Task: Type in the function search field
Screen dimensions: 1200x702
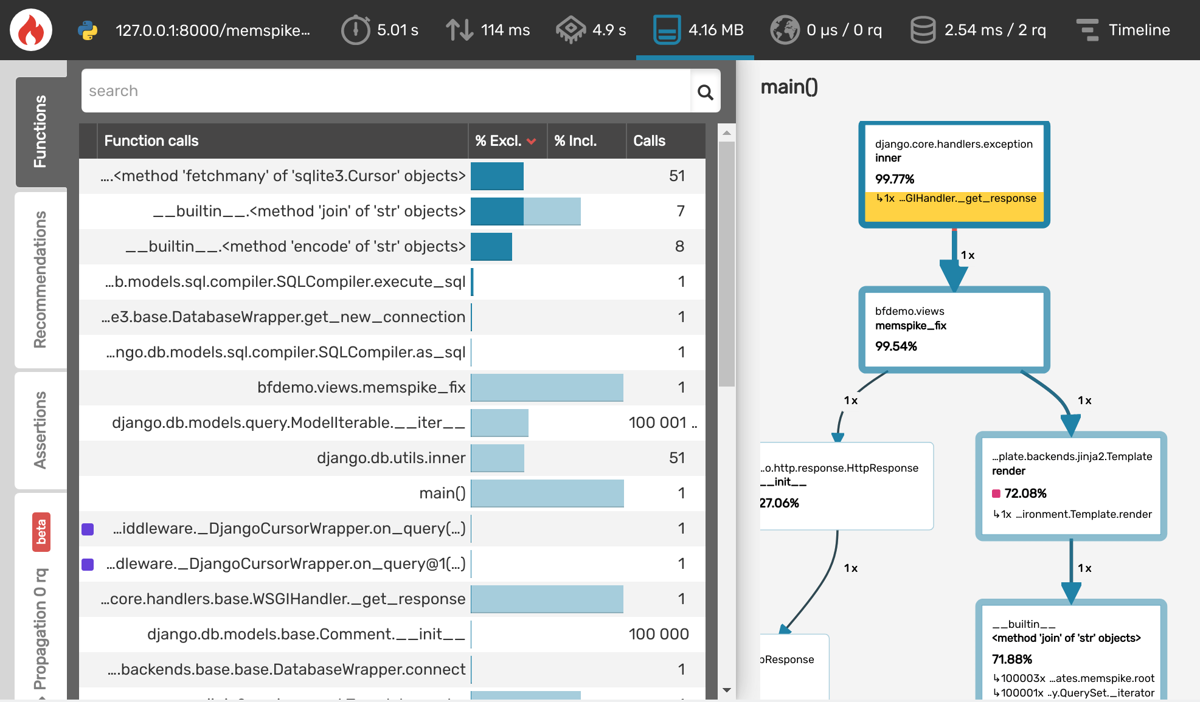Action: click(365, 91)
